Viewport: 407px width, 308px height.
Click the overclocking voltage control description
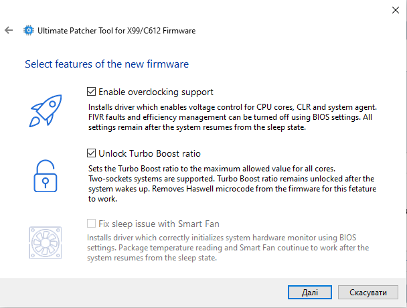point(232,117)
